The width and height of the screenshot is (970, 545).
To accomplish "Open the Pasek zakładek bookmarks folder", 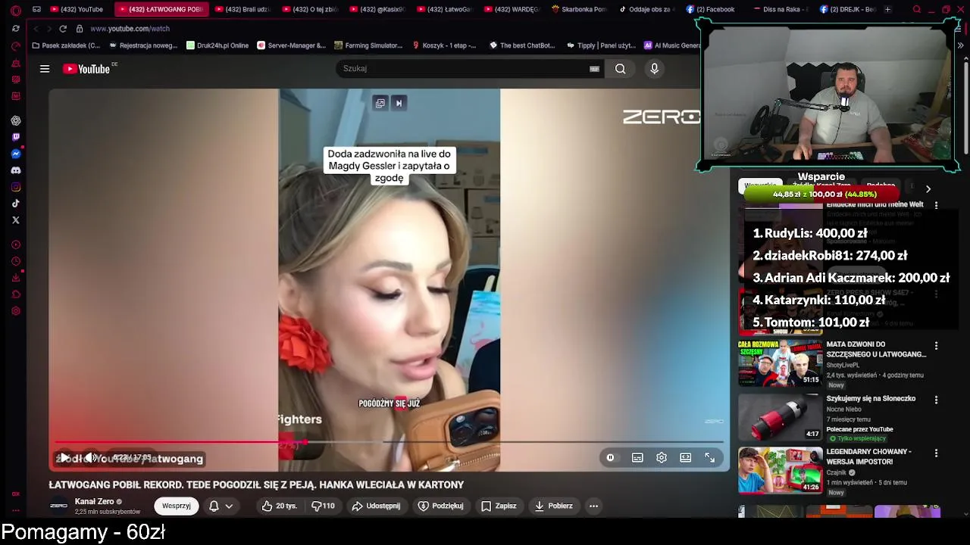I will (66, 45).
